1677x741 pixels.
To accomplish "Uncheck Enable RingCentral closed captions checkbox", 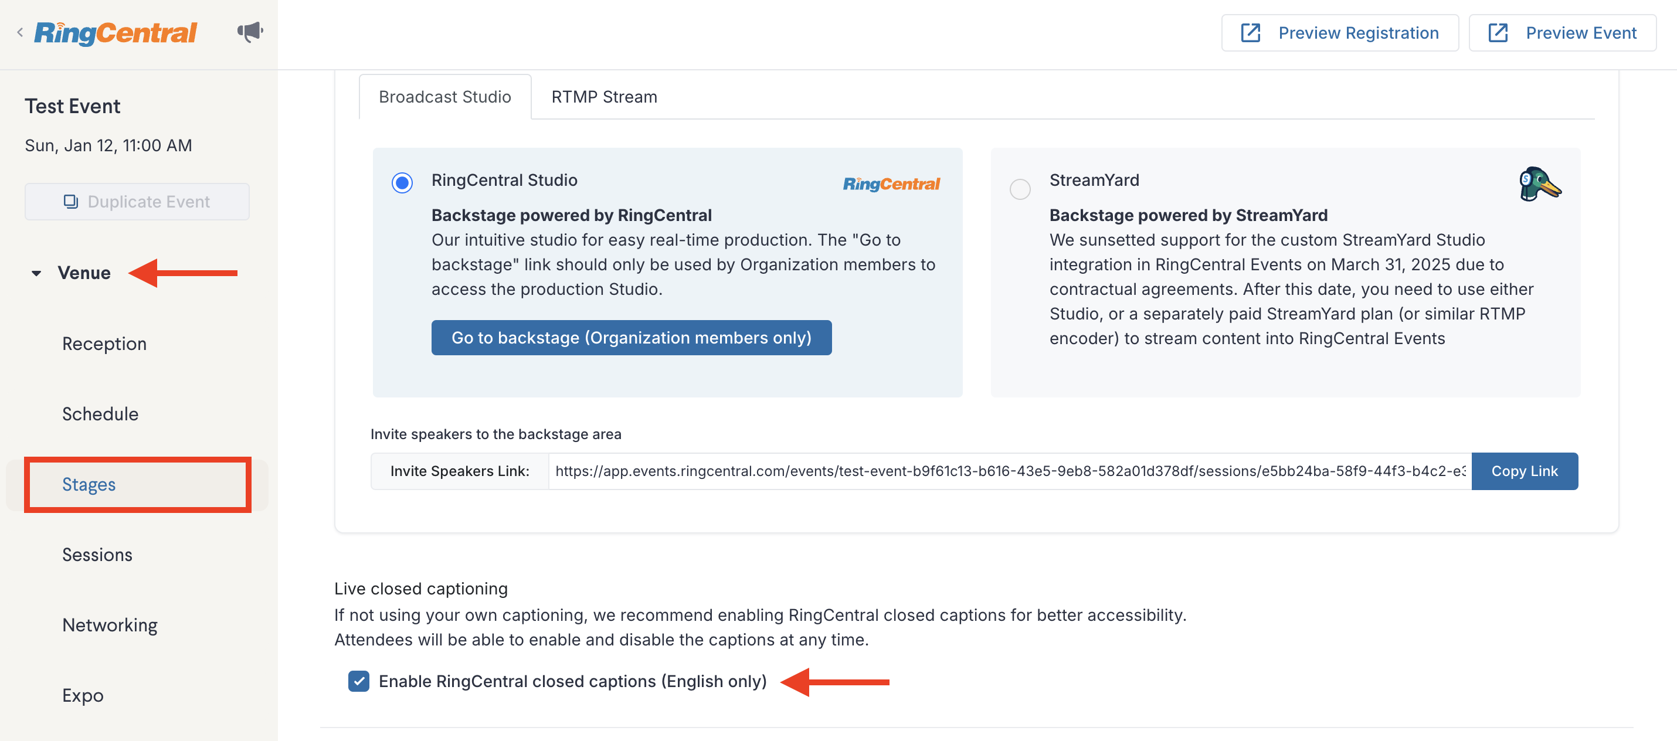I will (358, 681).
